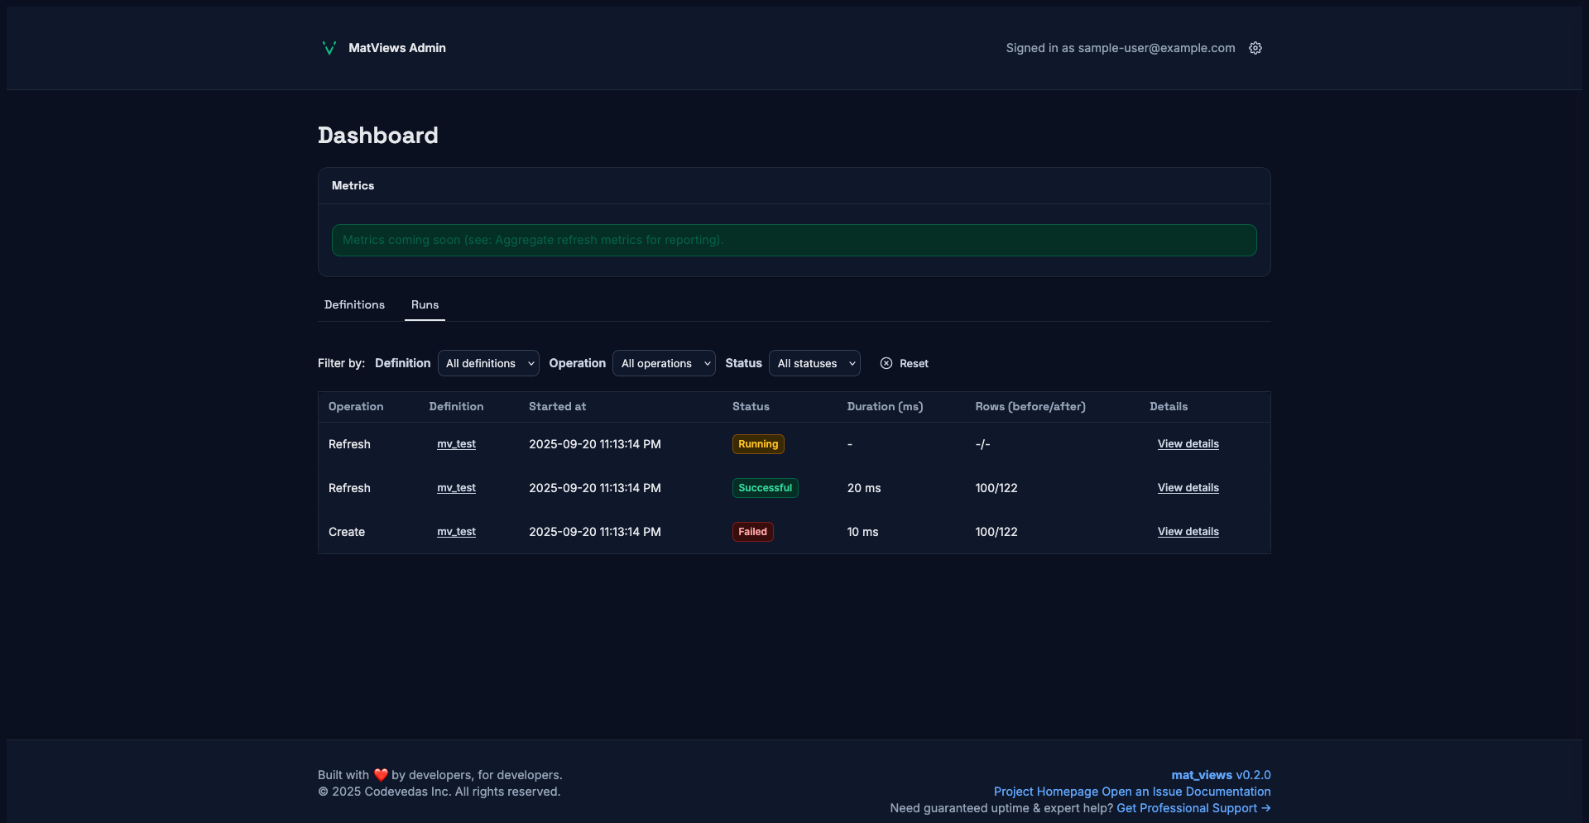The height and width of the screenshot is (823, 1589).
Task: Select the Runs tab
Action: [x=425, y=305]
